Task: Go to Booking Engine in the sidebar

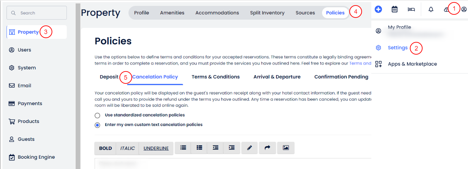Action: click(x=36, y=157)
